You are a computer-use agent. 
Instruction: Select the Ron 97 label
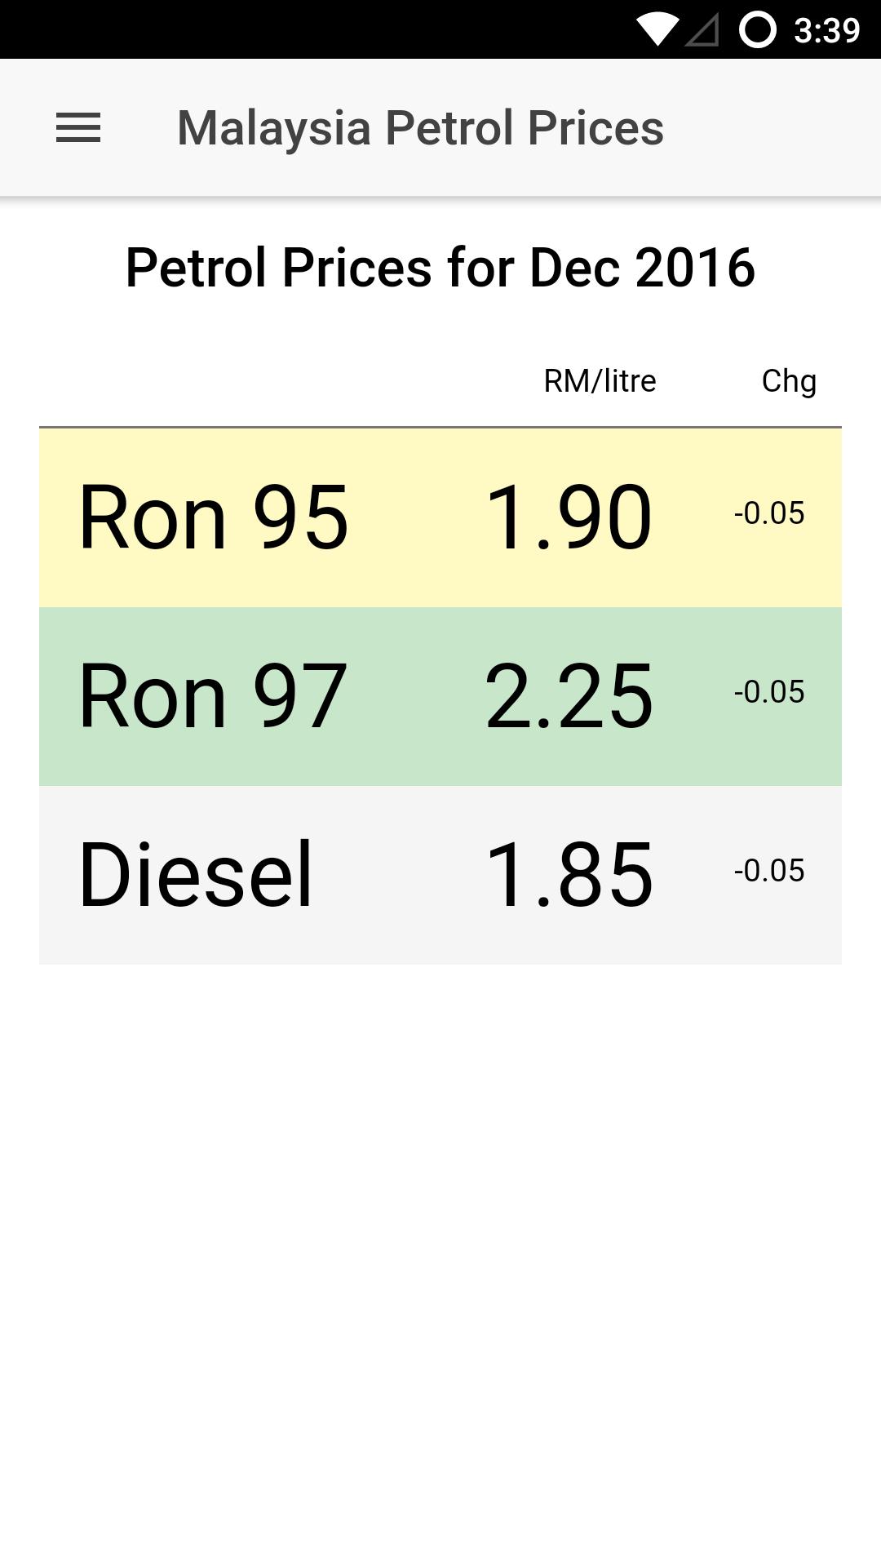tap(213, 696)
